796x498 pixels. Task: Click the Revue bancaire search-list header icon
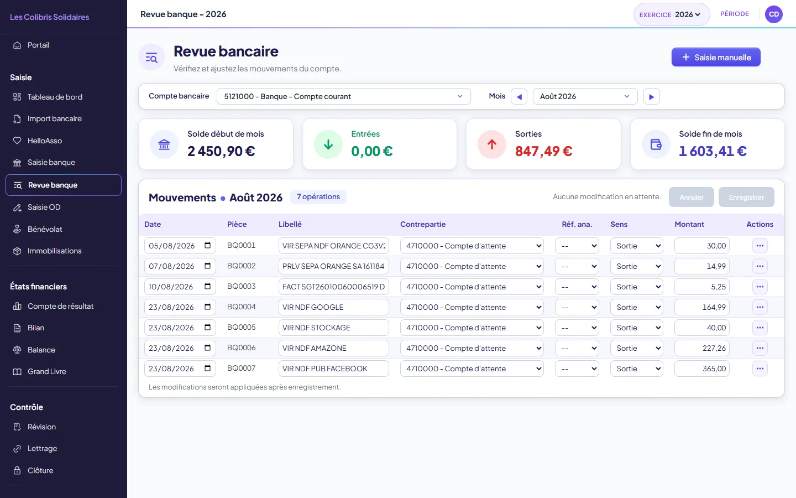[151, 58]
